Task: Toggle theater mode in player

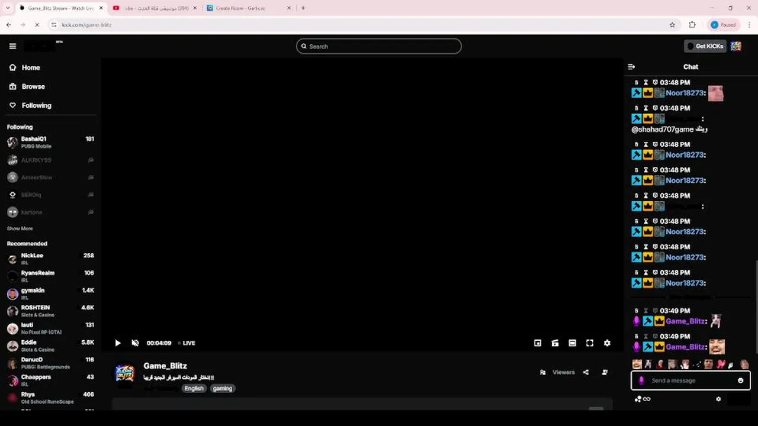Action: click(x=572, y=343)
